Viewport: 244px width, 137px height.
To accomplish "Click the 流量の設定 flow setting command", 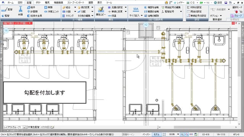I will point(116,7).
